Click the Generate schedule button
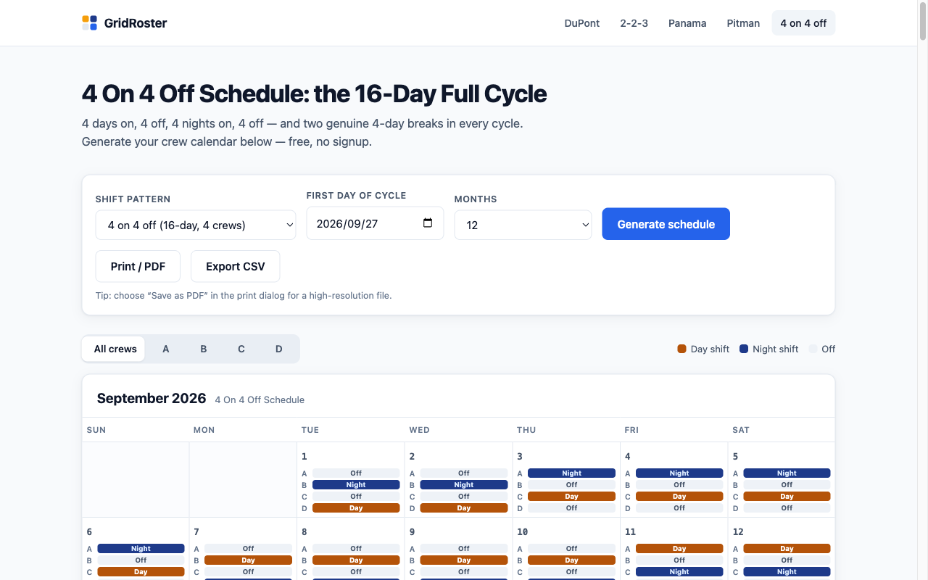Image resolution: width=928 pixels, height=580 pixels. (x=666, y=224)
